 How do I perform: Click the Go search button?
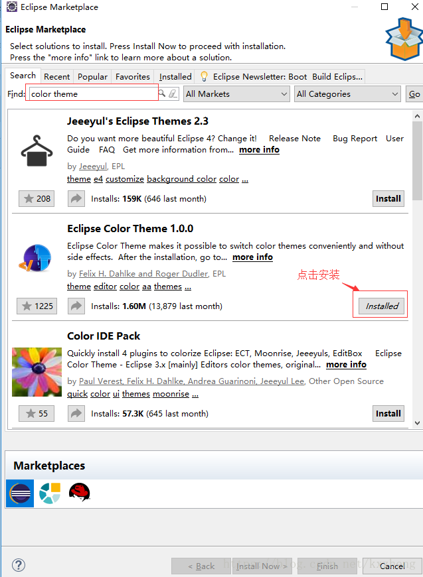coord(414,94)
